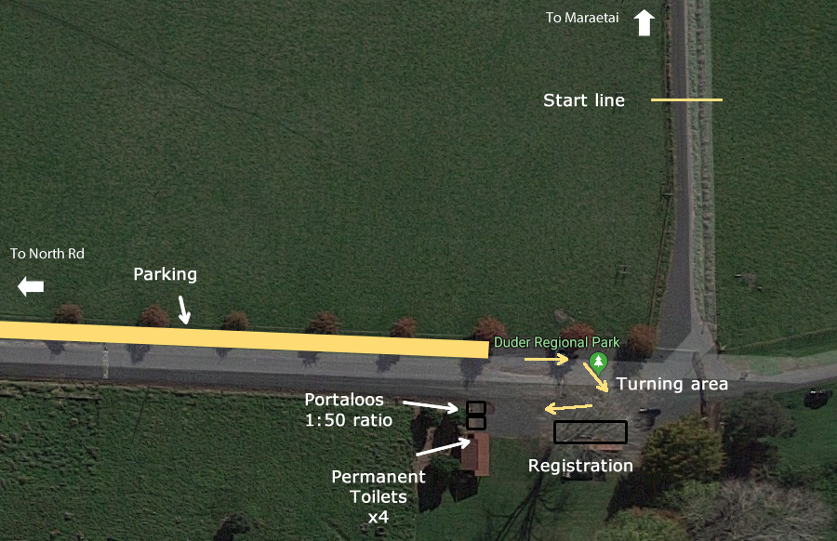Click the white arrow below Parking label
Image resolution: width=837 pixels, height=541 pixels.
coord(183,310)
